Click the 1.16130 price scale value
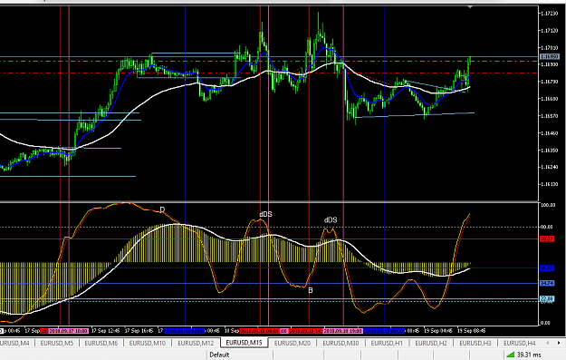Image resolution: width=566 pixels, height=360 pixels. coord(550,184)
